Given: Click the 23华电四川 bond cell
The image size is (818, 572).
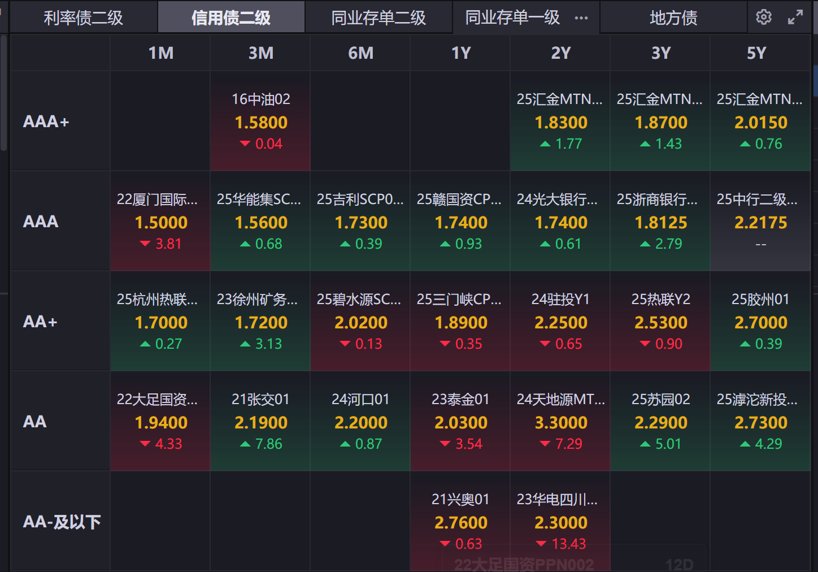Looking at the screenshot, I should point(560,522).
